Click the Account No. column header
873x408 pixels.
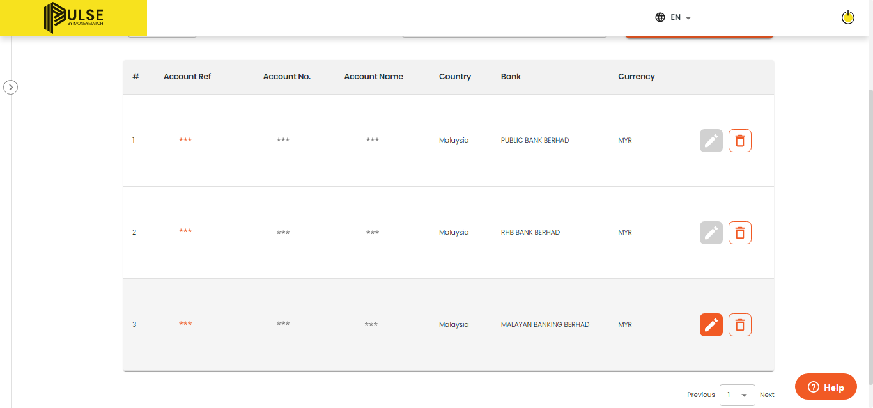point(287,76)
